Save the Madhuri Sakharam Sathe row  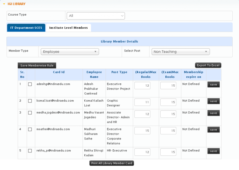click(214, 130)
